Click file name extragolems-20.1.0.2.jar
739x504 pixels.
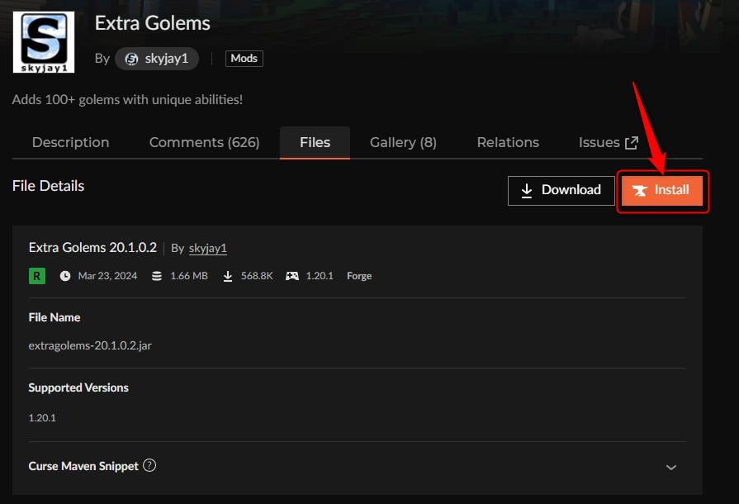[90, 345]
